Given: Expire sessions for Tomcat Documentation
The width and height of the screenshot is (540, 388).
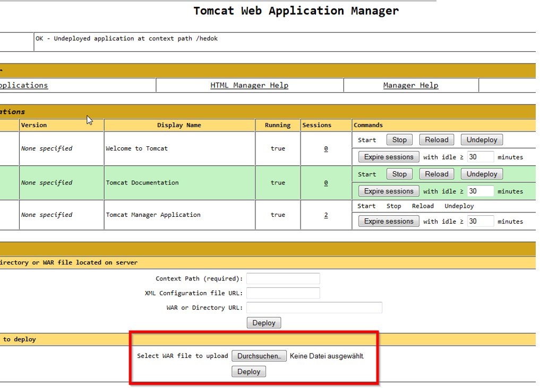Looking at the screenshot, I should pos(389,191).
